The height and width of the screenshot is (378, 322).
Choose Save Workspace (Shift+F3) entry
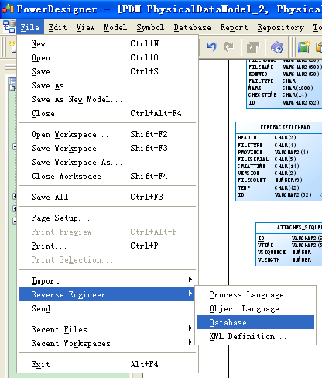click(x=107, y=148)
